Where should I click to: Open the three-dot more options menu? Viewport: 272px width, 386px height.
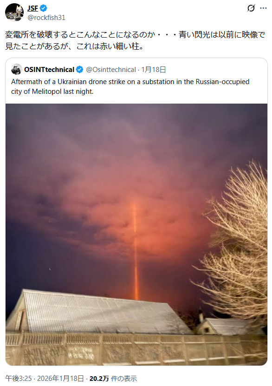click(263, 8)
